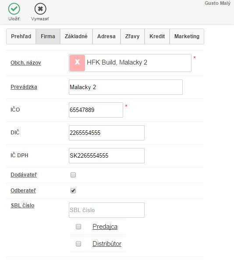
Task: Switch to the Marketing tab
Action: 187,36
